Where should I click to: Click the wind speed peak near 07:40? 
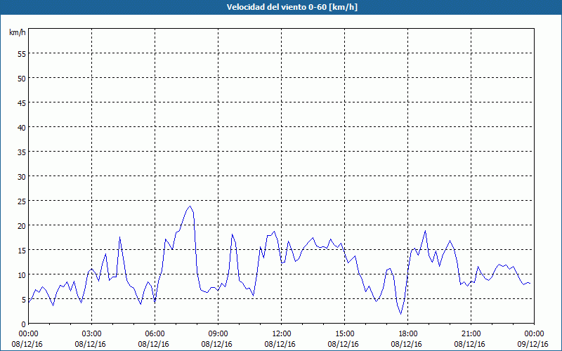click(x=190, y=206)
